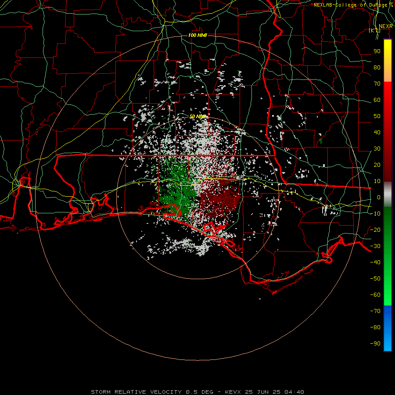Viewport: 395px width, 395px height.
Task: Click the -30 value on velocity scale
Action: point(375,246)
